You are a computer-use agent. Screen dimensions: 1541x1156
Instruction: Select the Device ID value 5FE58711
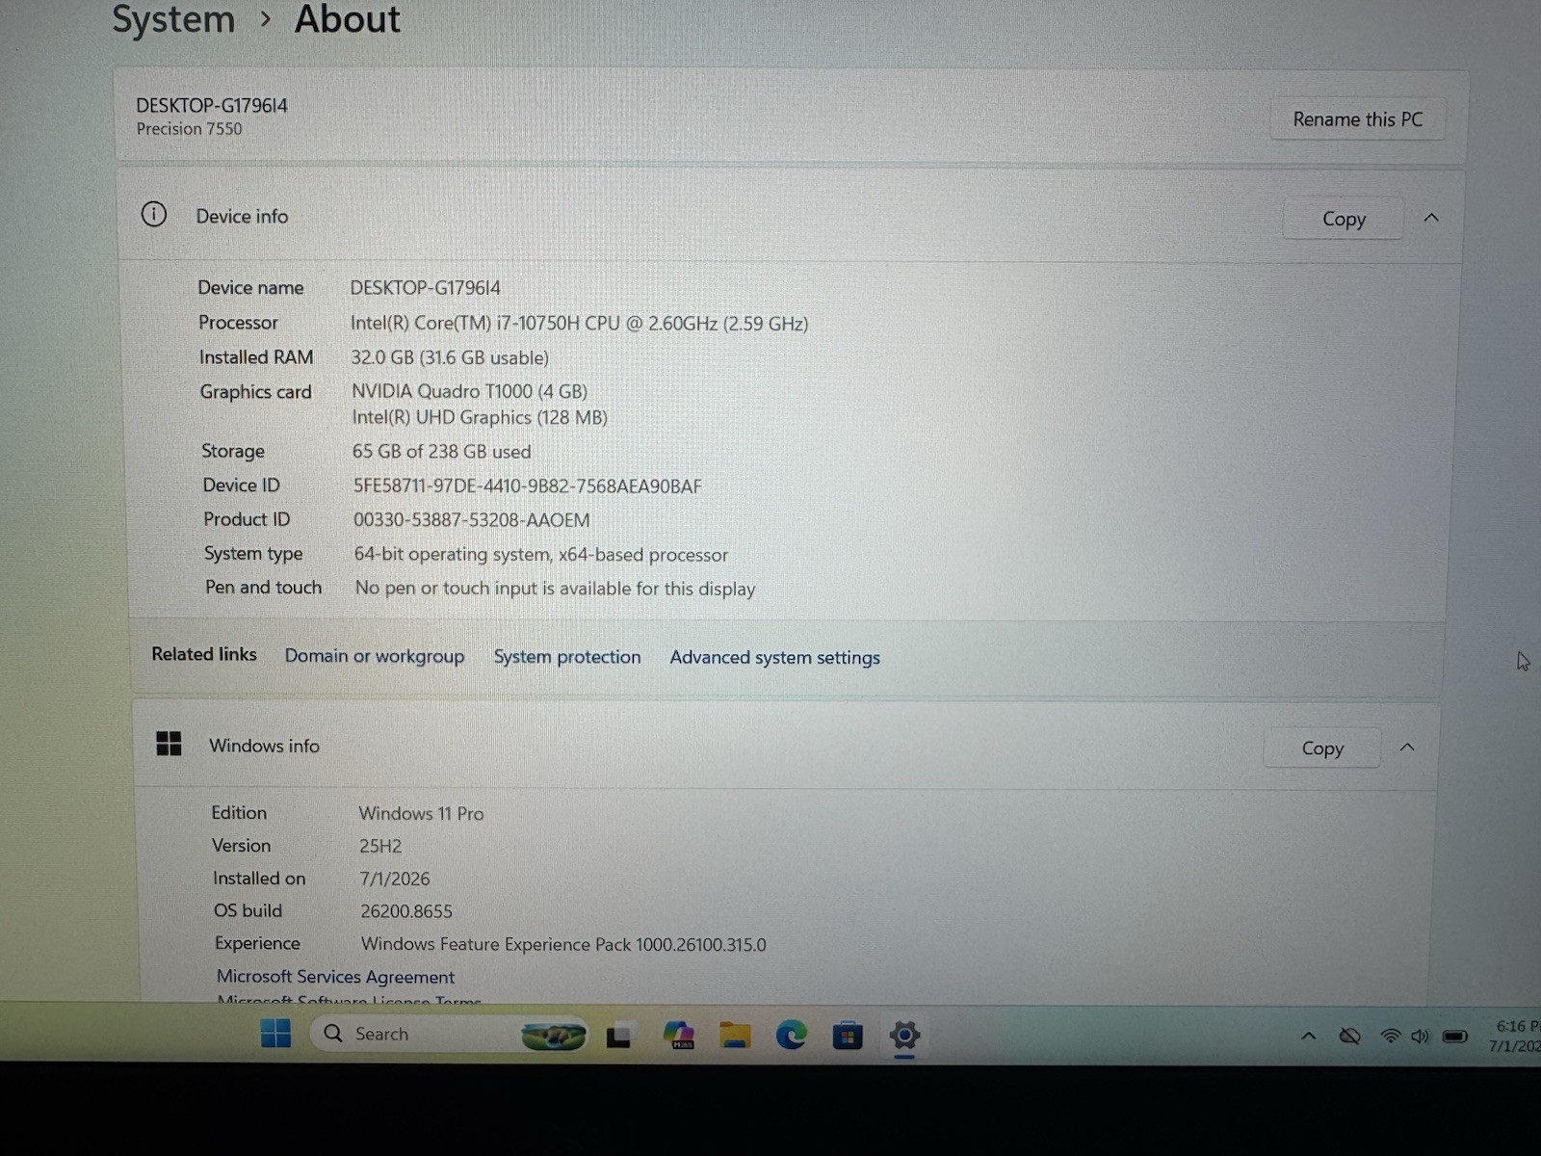[x=527, y=486]
